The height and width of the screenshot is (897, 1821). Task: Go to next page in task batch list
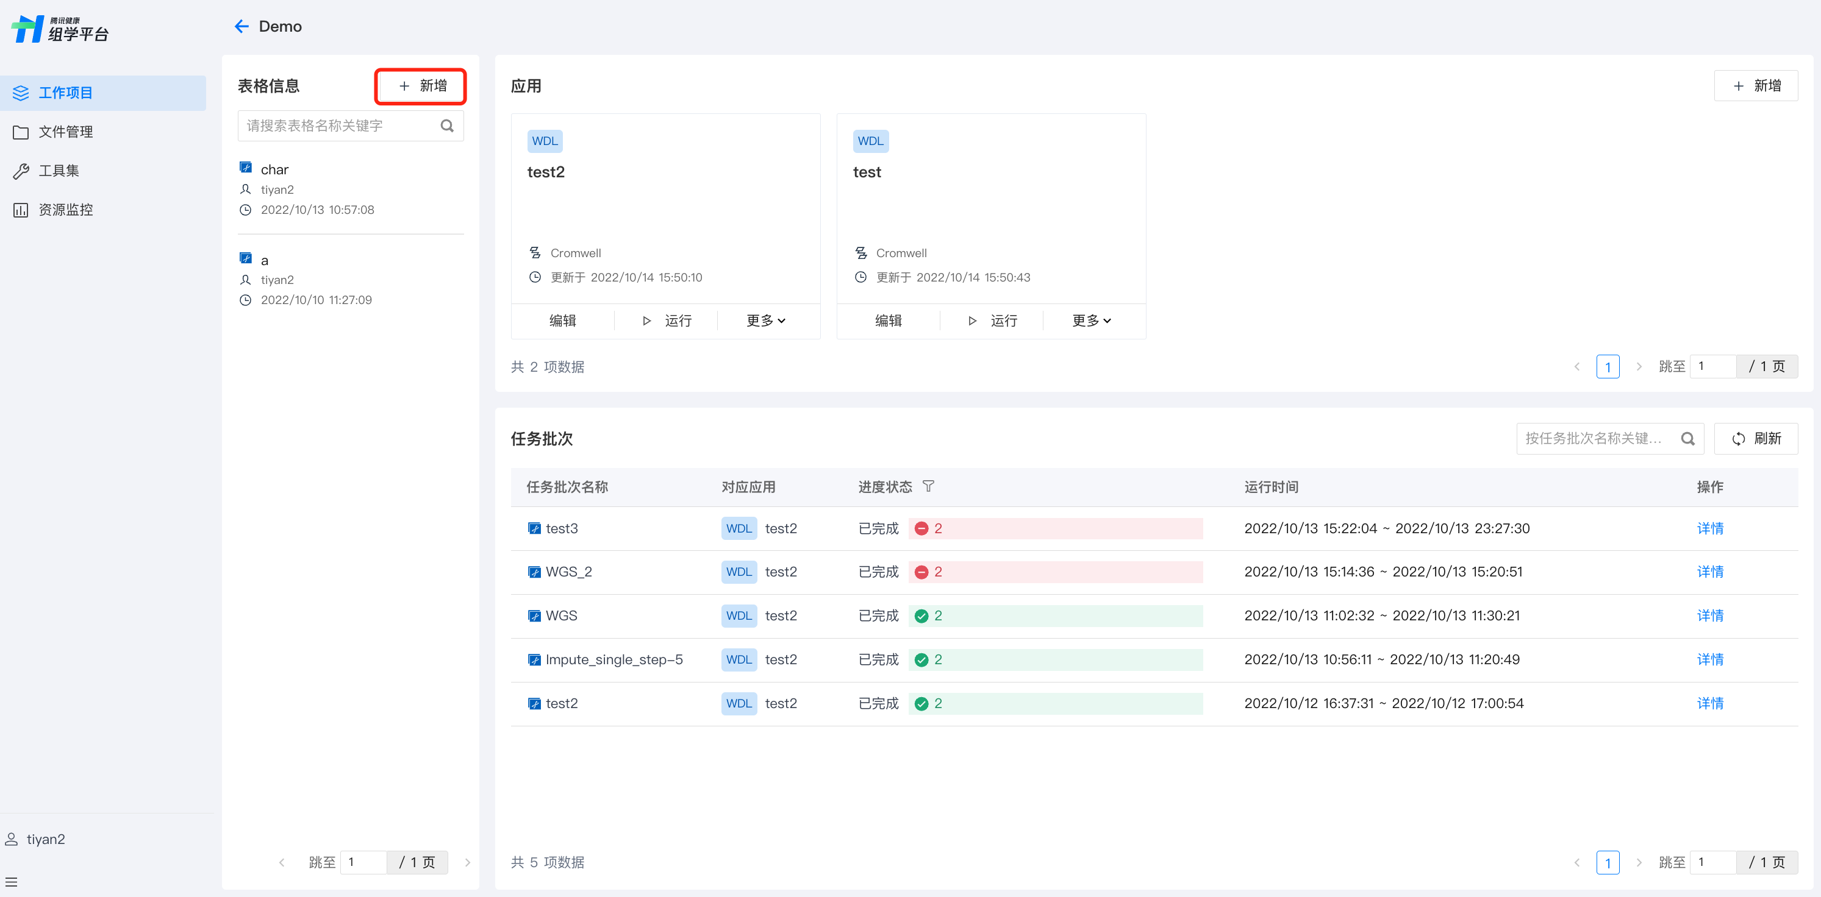(x=1639, y=862)
